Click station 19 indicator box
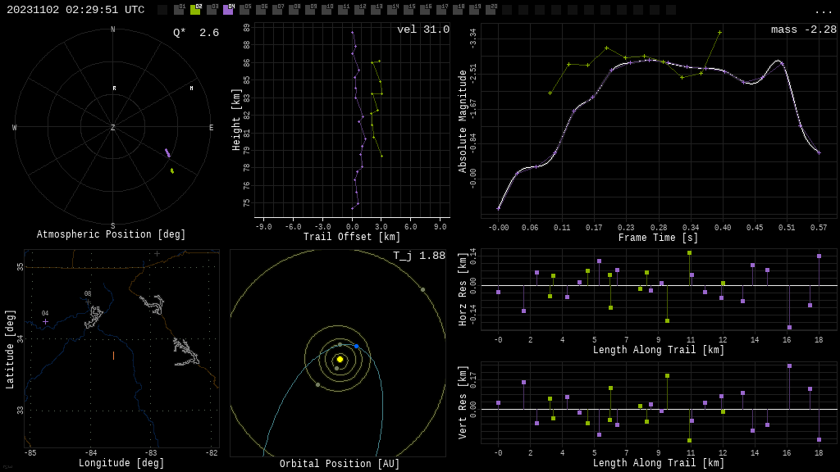The width and height of the screenshot is (840, 472). (x=474, y=10)
